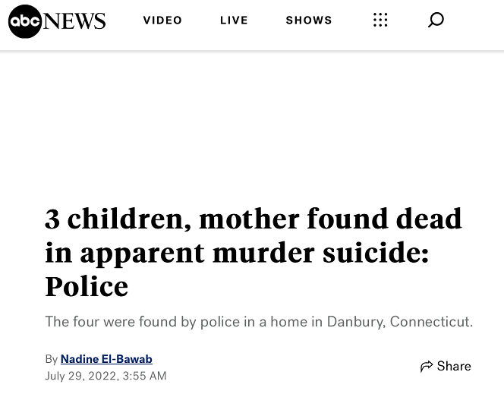This screenshot has width=504, height=394.
Task: Open the dotted grid menu icon
Action: tap(380, 20)
